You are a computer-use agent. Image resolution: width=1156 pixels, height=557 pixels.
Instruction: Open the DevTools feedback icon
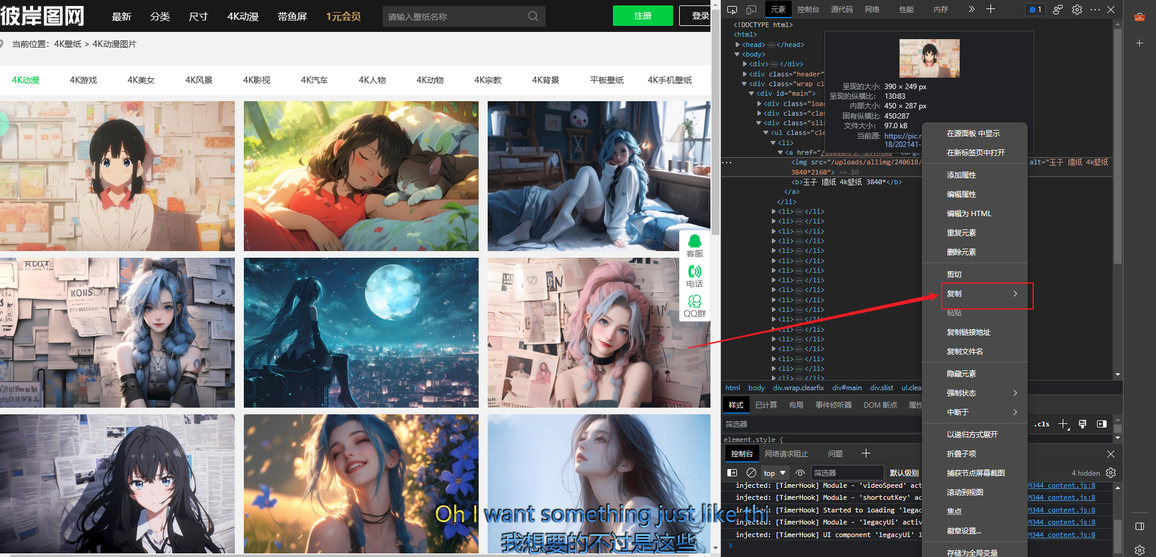[1058, 10]
